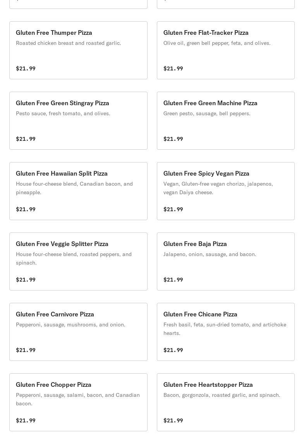This screenshot has height=434, width=304.
Task: Click Gluten Free Green Stingray Pizza title
Action: coord(62,103)
